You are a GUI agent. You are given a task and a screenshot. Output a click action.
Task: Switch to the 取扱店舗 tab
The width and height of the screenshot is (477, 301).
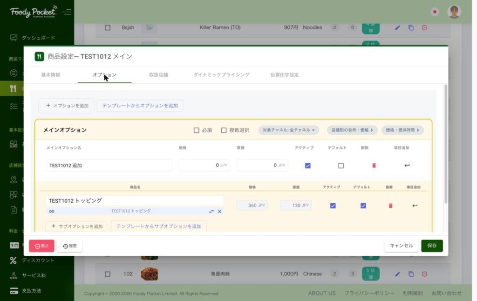158,75
